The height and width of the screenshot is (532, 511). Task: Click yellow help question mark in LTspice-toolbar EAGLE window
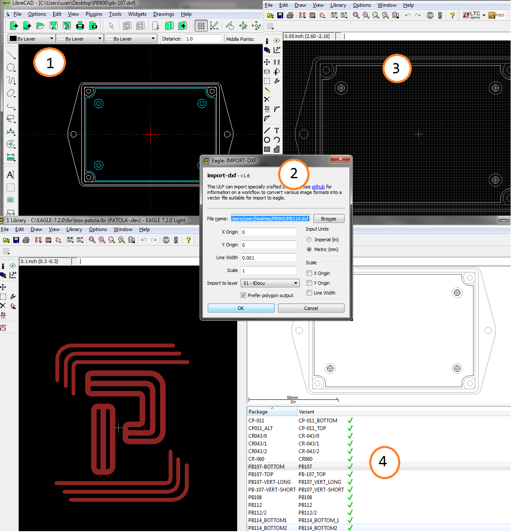pyautogui.click(x=452, y=15)
